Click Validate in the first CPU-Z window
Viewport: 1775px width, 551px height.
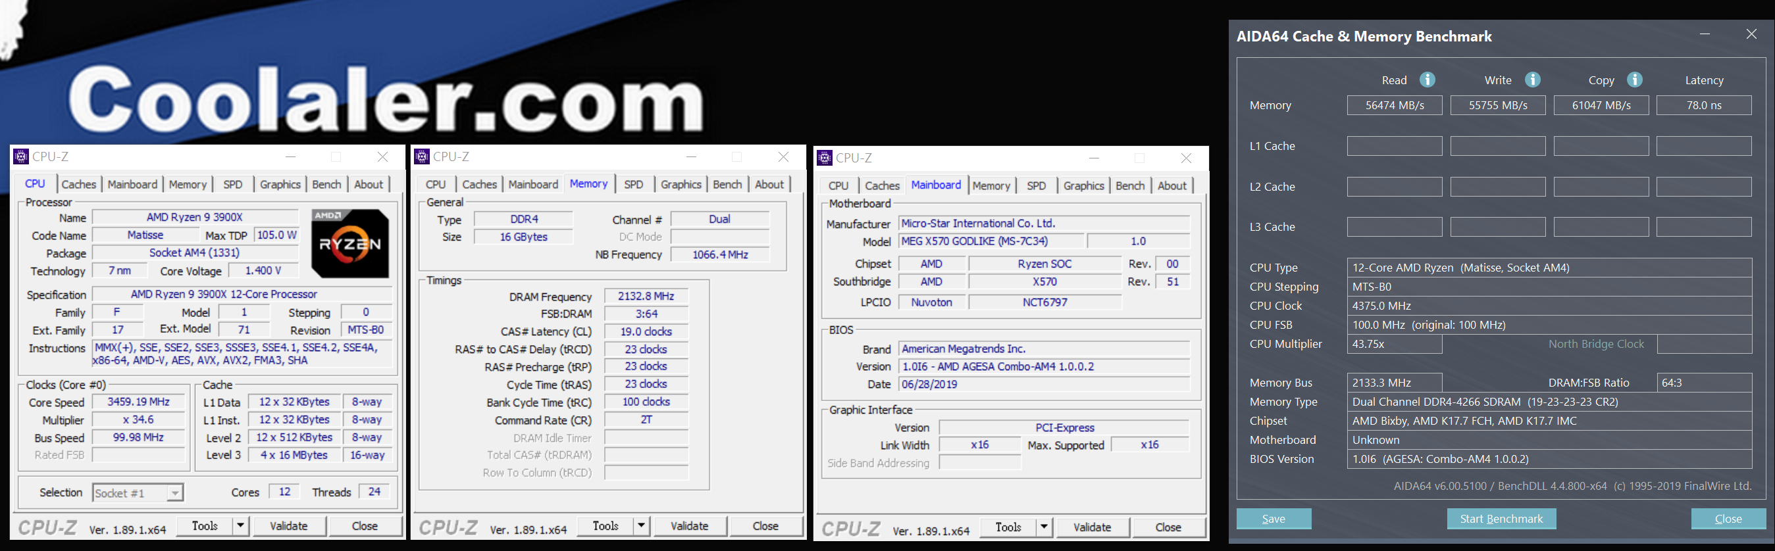point(289,525)
